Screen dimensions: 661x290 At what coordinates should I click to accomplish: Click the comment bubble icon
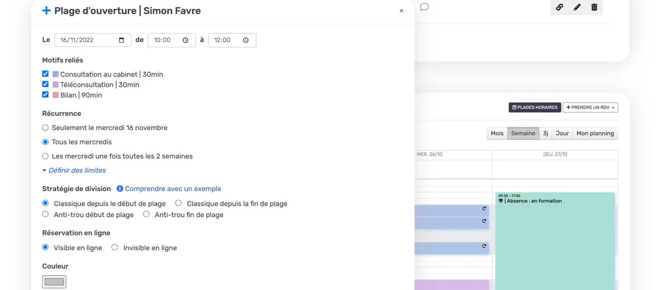424,7
